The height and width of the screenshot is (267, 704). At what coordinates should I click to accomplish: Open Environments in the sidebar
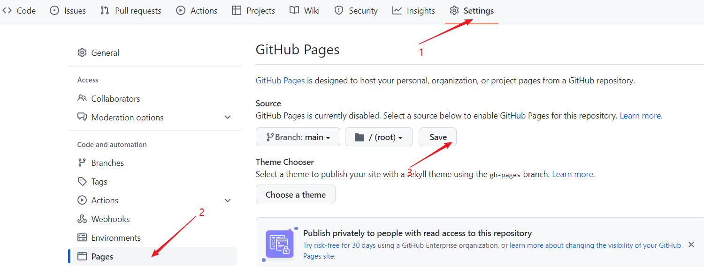tap(116, 238)
